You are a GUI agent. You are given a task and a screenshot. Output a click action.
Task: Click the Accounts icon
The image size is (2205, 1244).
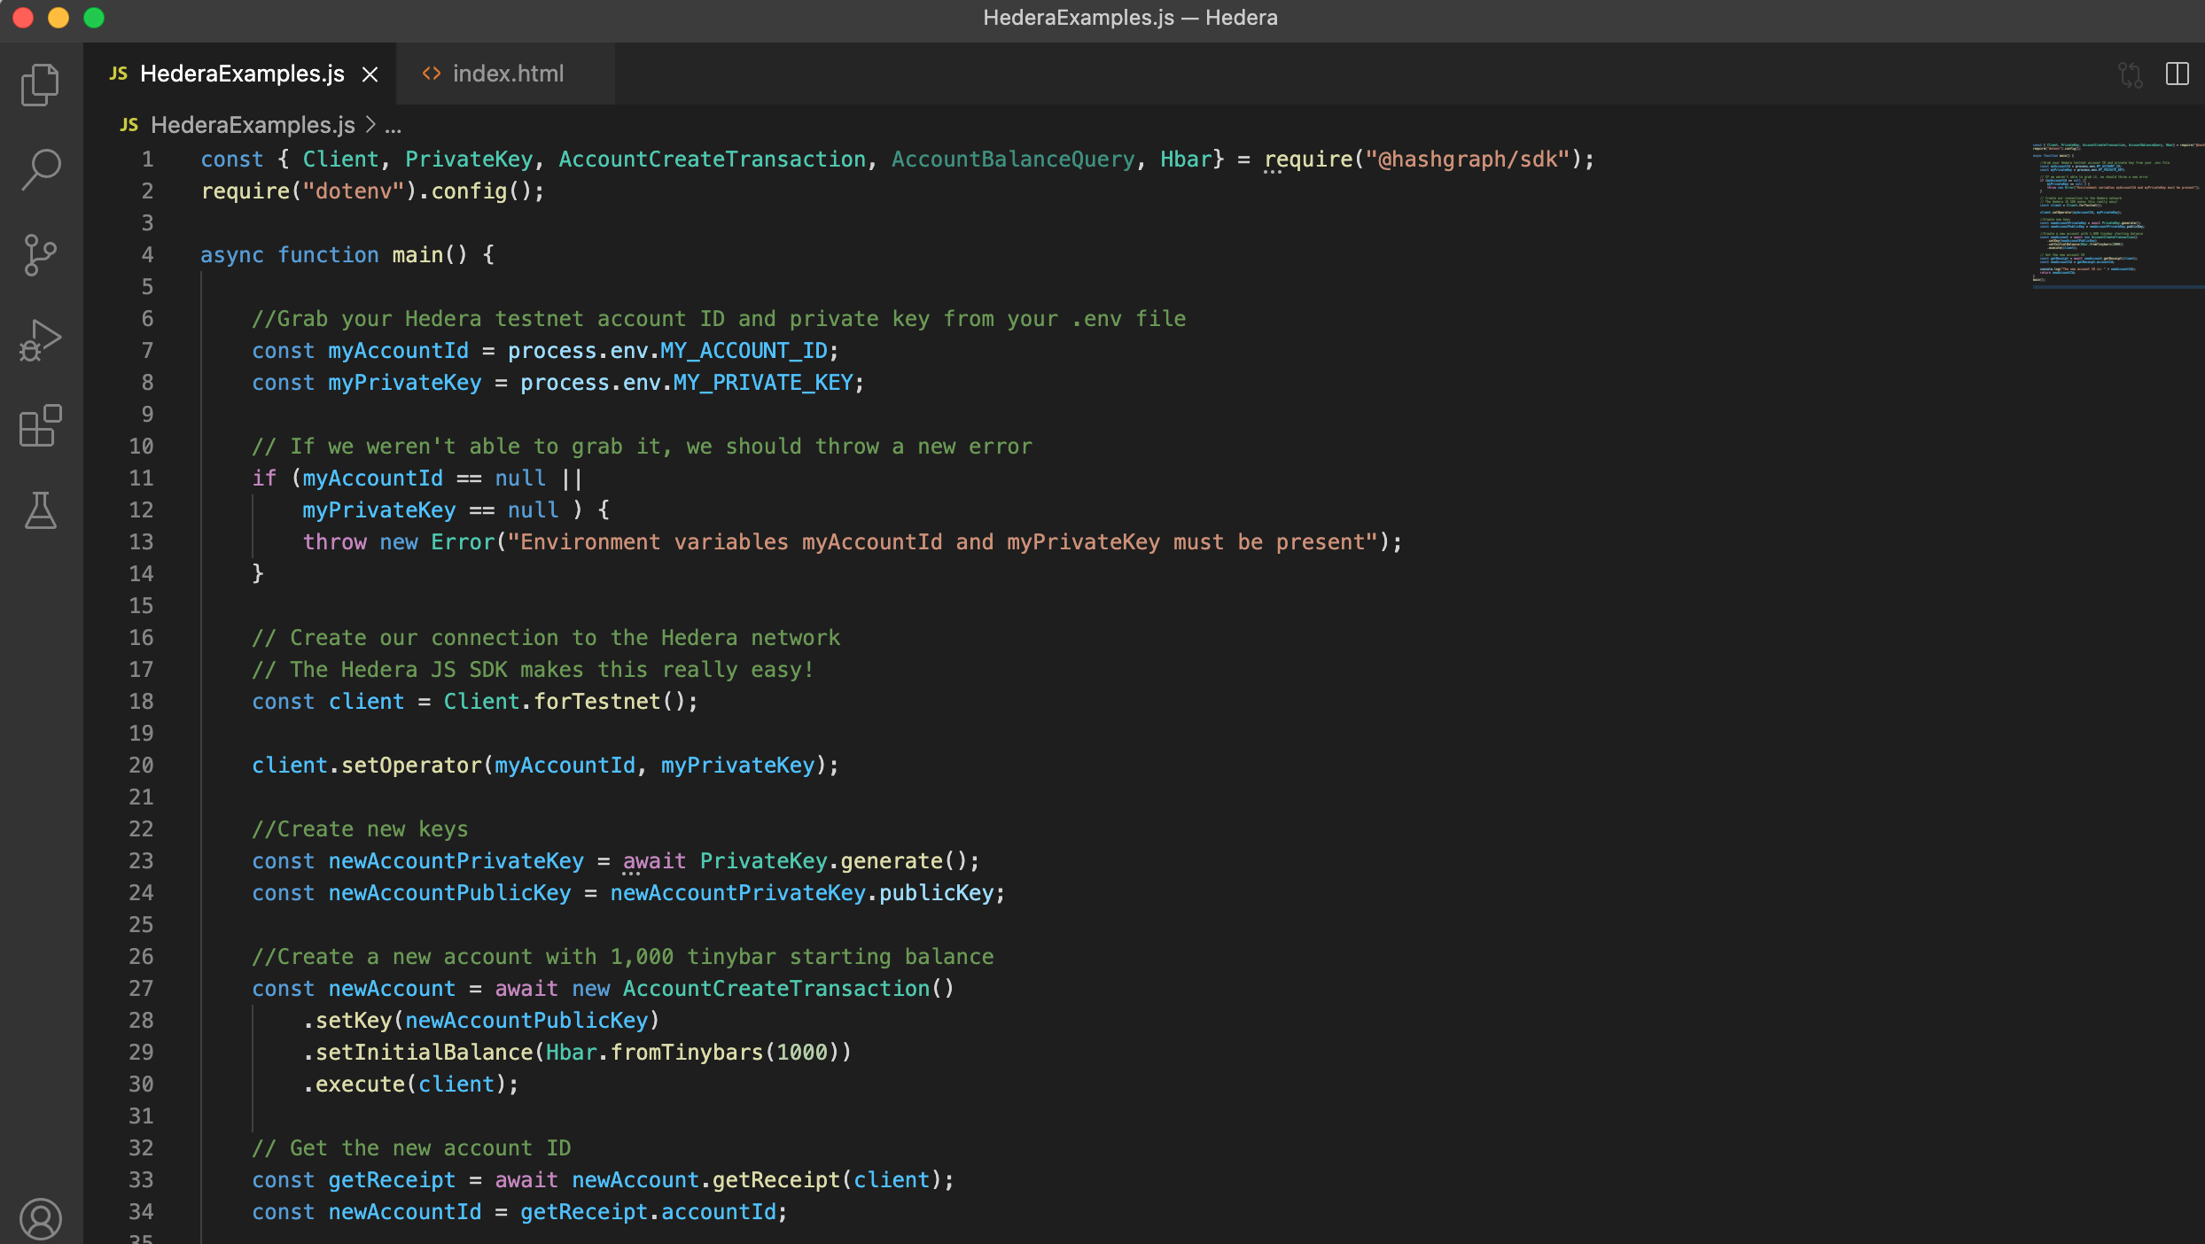41,1218
